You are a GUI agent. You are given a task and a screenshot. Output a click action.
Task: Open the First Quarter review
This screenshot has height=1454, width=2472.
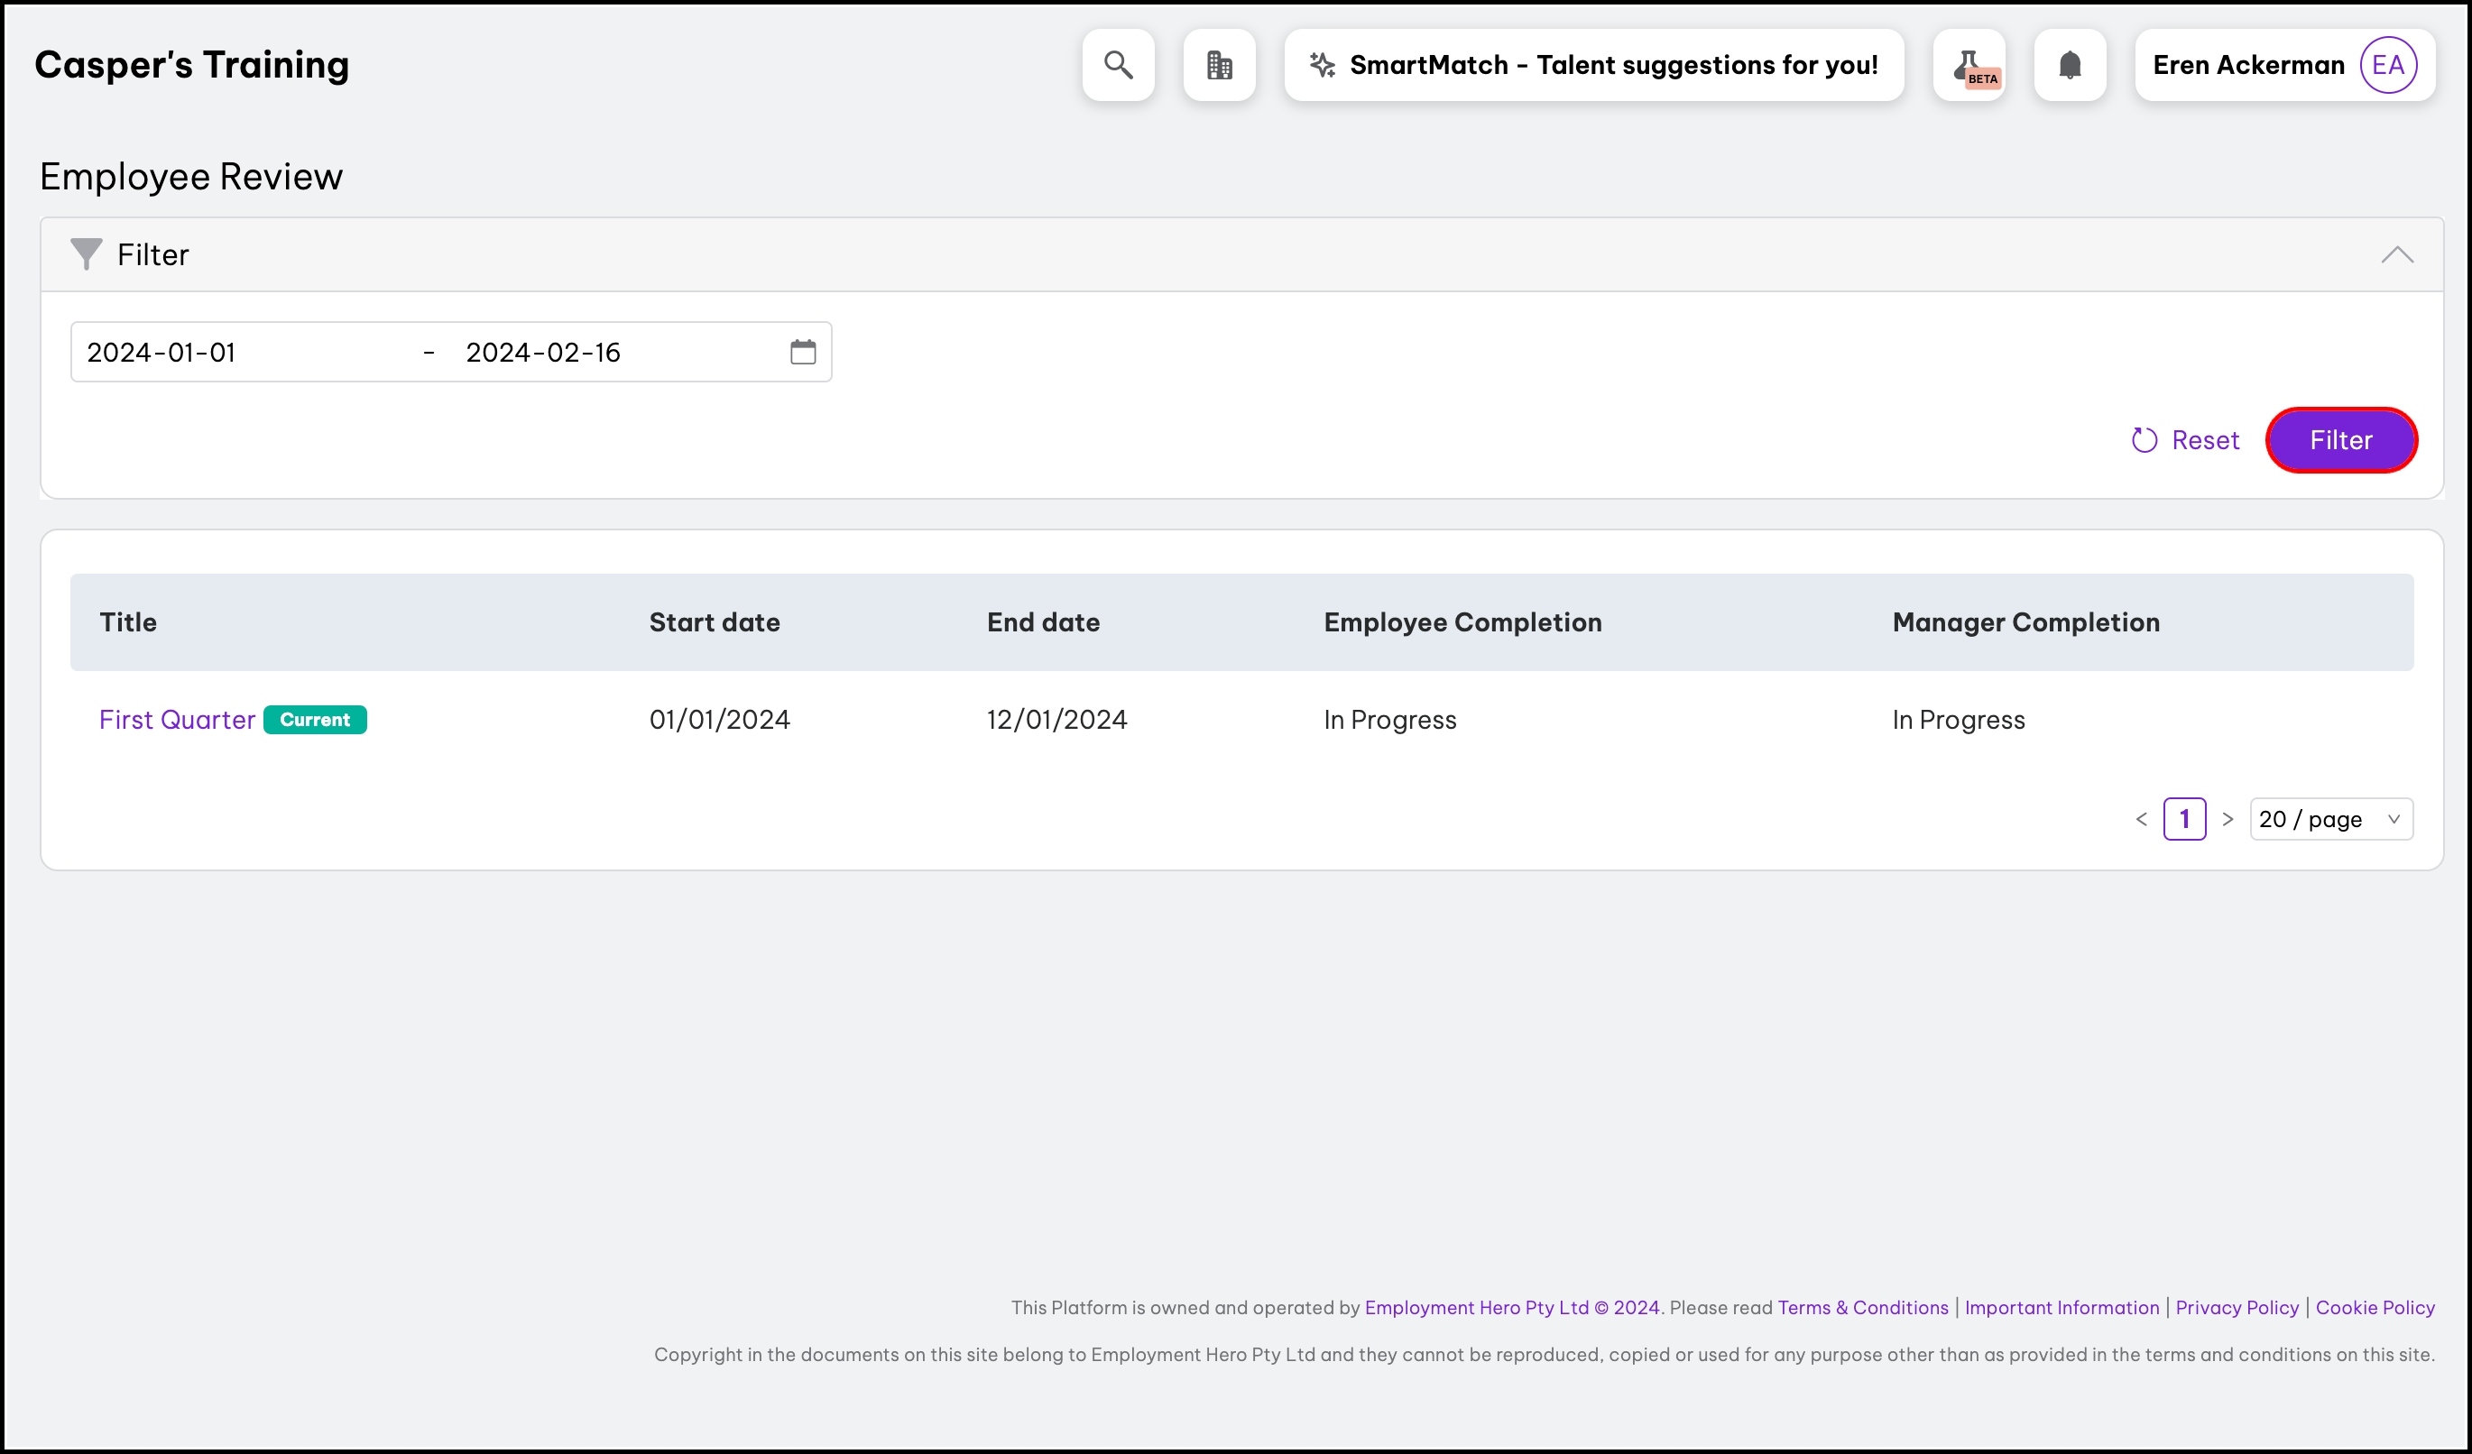pos(177,720)
